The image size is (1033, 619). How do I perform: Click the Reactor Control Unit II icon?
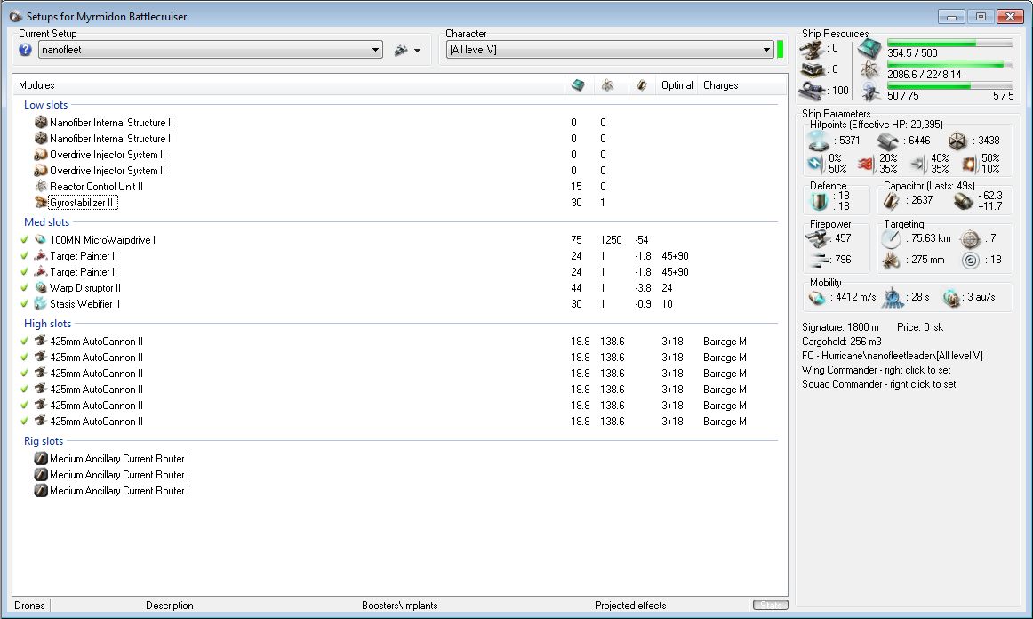pos(41,187)
